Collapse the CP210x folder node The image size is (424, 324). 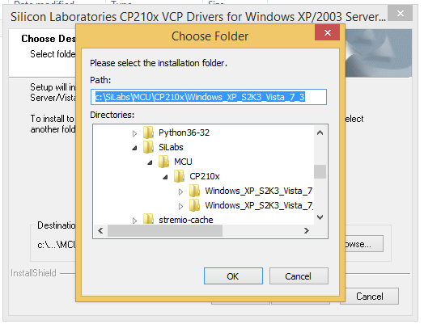[x=165, y=177]
